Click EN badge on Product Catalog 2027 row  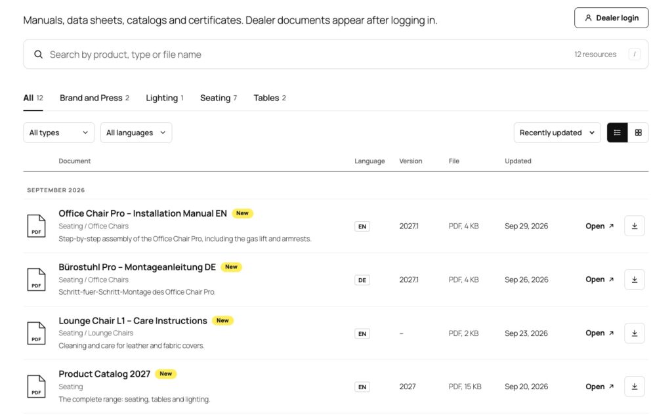362,387
